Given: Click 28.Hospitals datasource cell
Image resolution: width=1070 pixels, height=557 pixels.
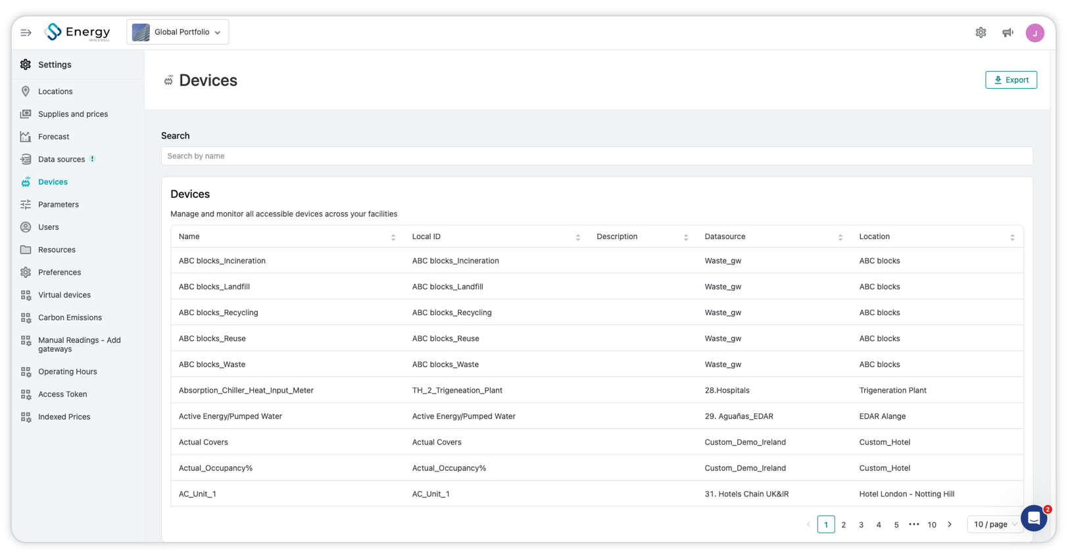Looking at the screenshot, I should 727,390.
